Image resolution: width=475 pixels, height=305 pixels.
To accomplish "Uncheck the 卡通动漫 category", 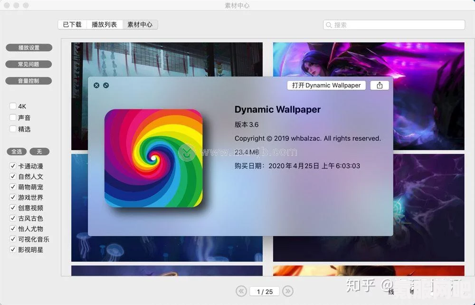I will click(x=13, y=166).
